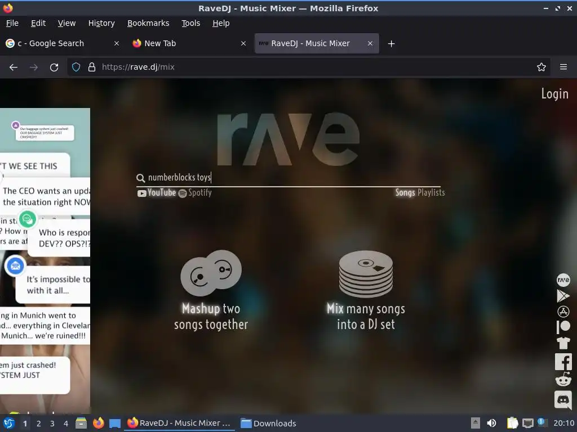This screenshot has height=432, width=577.
Task: Close the RaveDJ Music Mixer tab
Action: coord(370,43)
